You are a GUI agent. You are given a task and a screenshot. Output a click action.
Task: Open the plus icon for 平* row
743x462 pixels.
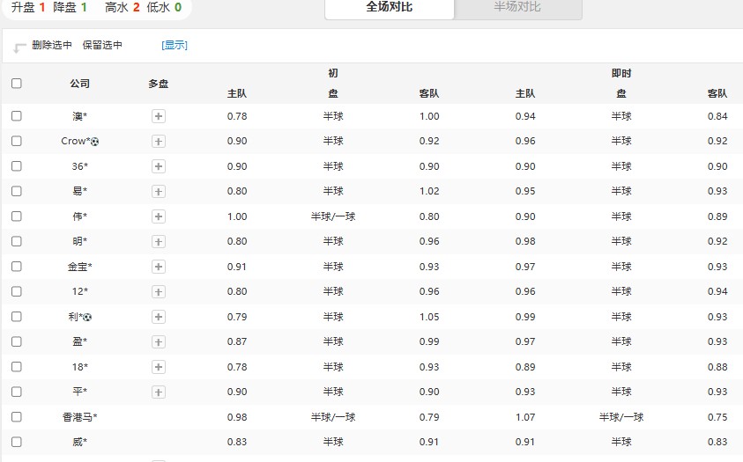pos(159,392)
